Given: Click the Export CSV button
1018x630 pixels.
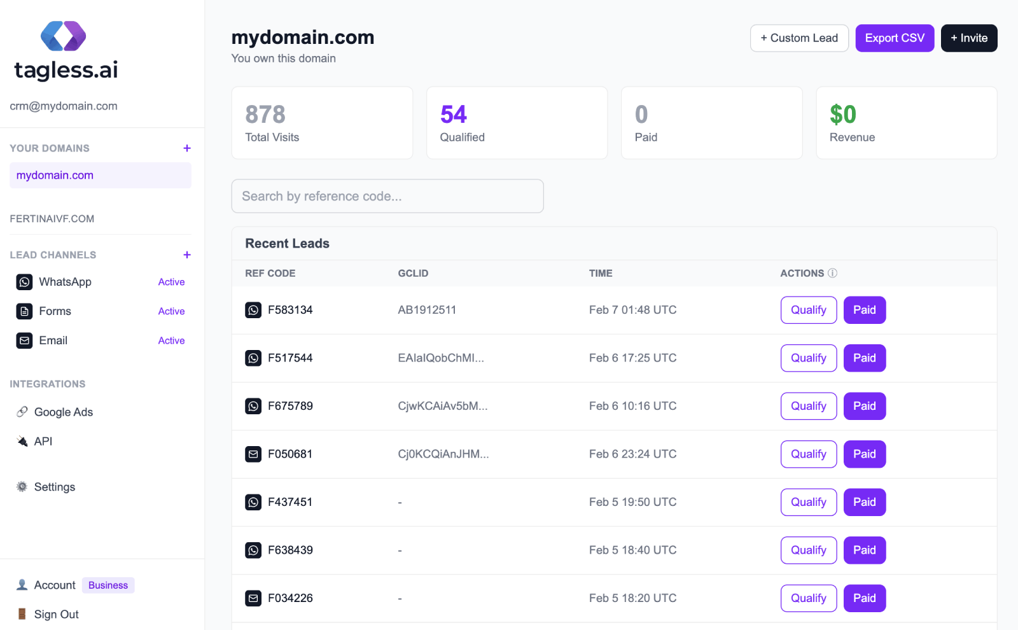Looking at the screenshot, I should pos(895,38).
